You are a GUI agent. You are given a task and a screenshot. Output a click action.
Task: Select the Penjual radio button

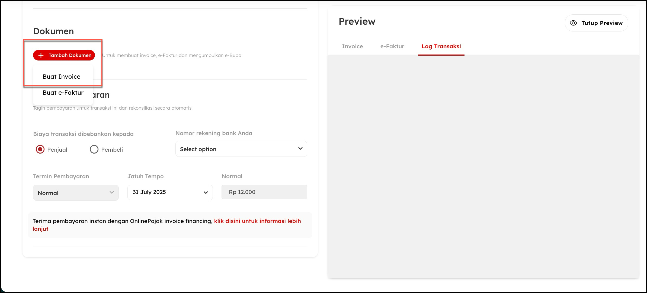click(40, 149)
